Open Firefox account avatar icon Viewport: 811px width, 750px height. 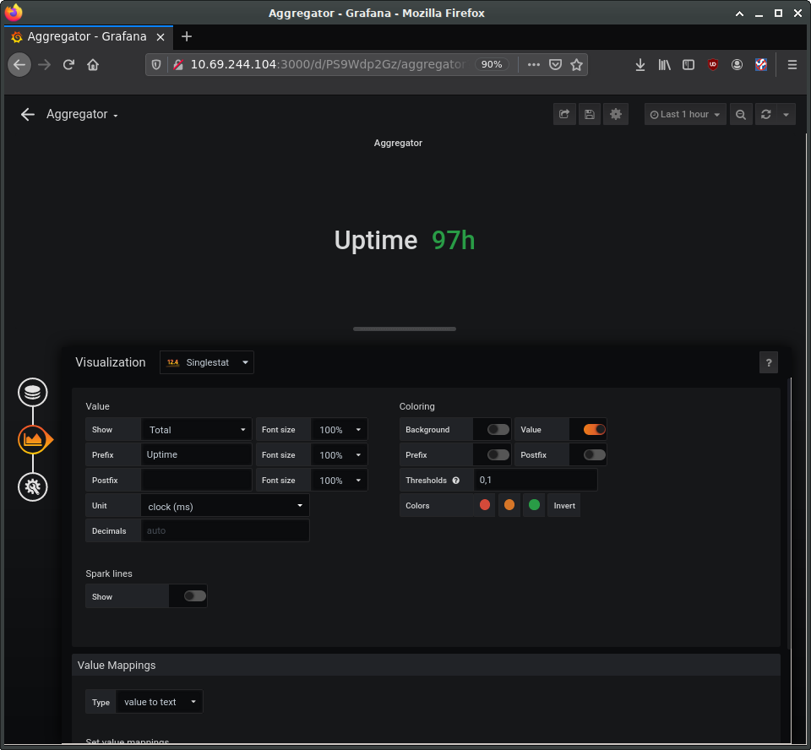(737, 65)
